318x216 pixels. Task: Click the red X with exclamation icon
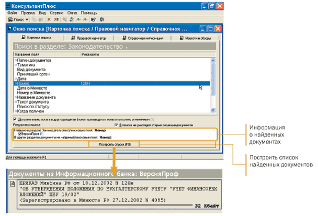[56, 19]
